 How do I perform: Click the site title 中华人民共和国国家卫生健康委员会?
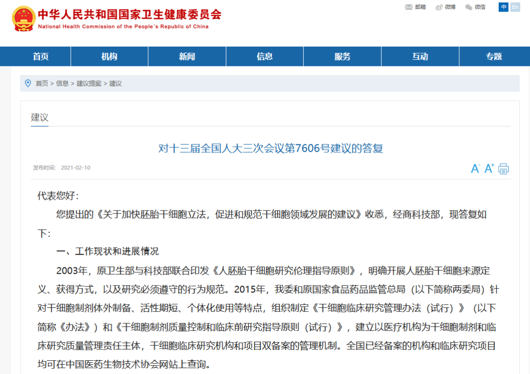[130, 15]
